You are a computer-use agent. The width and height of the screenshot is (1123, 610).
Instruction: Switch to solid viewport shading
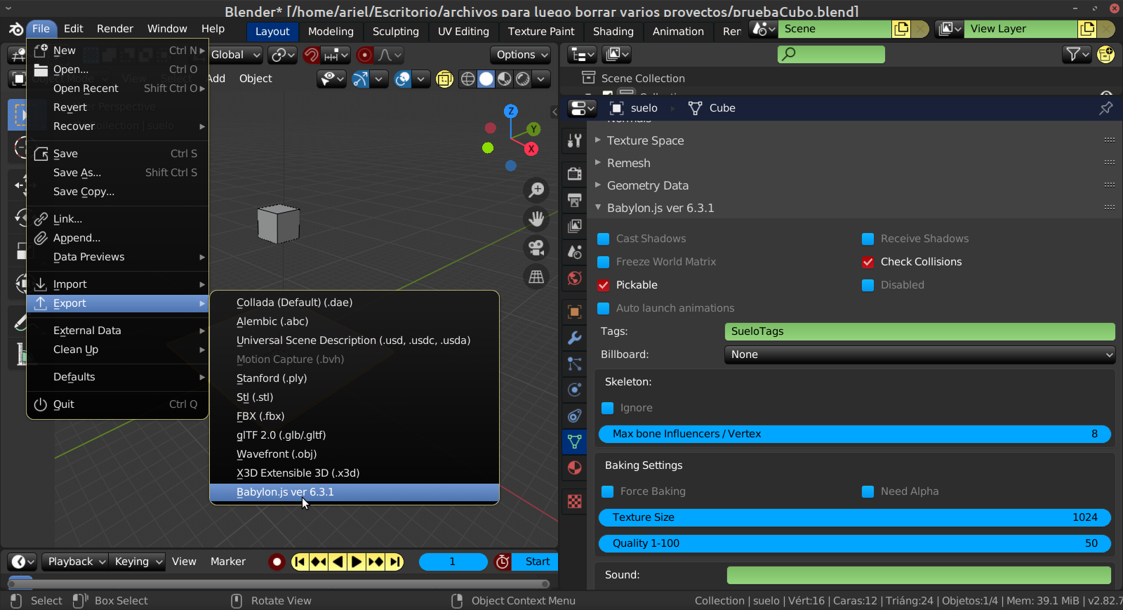coord(486,79)
